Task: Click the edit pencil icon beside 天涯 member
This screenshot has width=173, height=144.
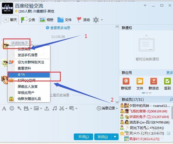Action: (169, 133)
